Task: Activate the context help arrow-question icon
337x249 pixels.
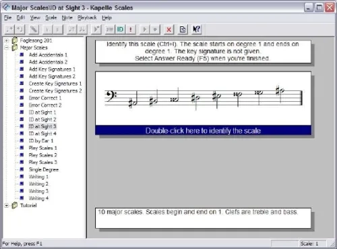Action: coord(196,29)
